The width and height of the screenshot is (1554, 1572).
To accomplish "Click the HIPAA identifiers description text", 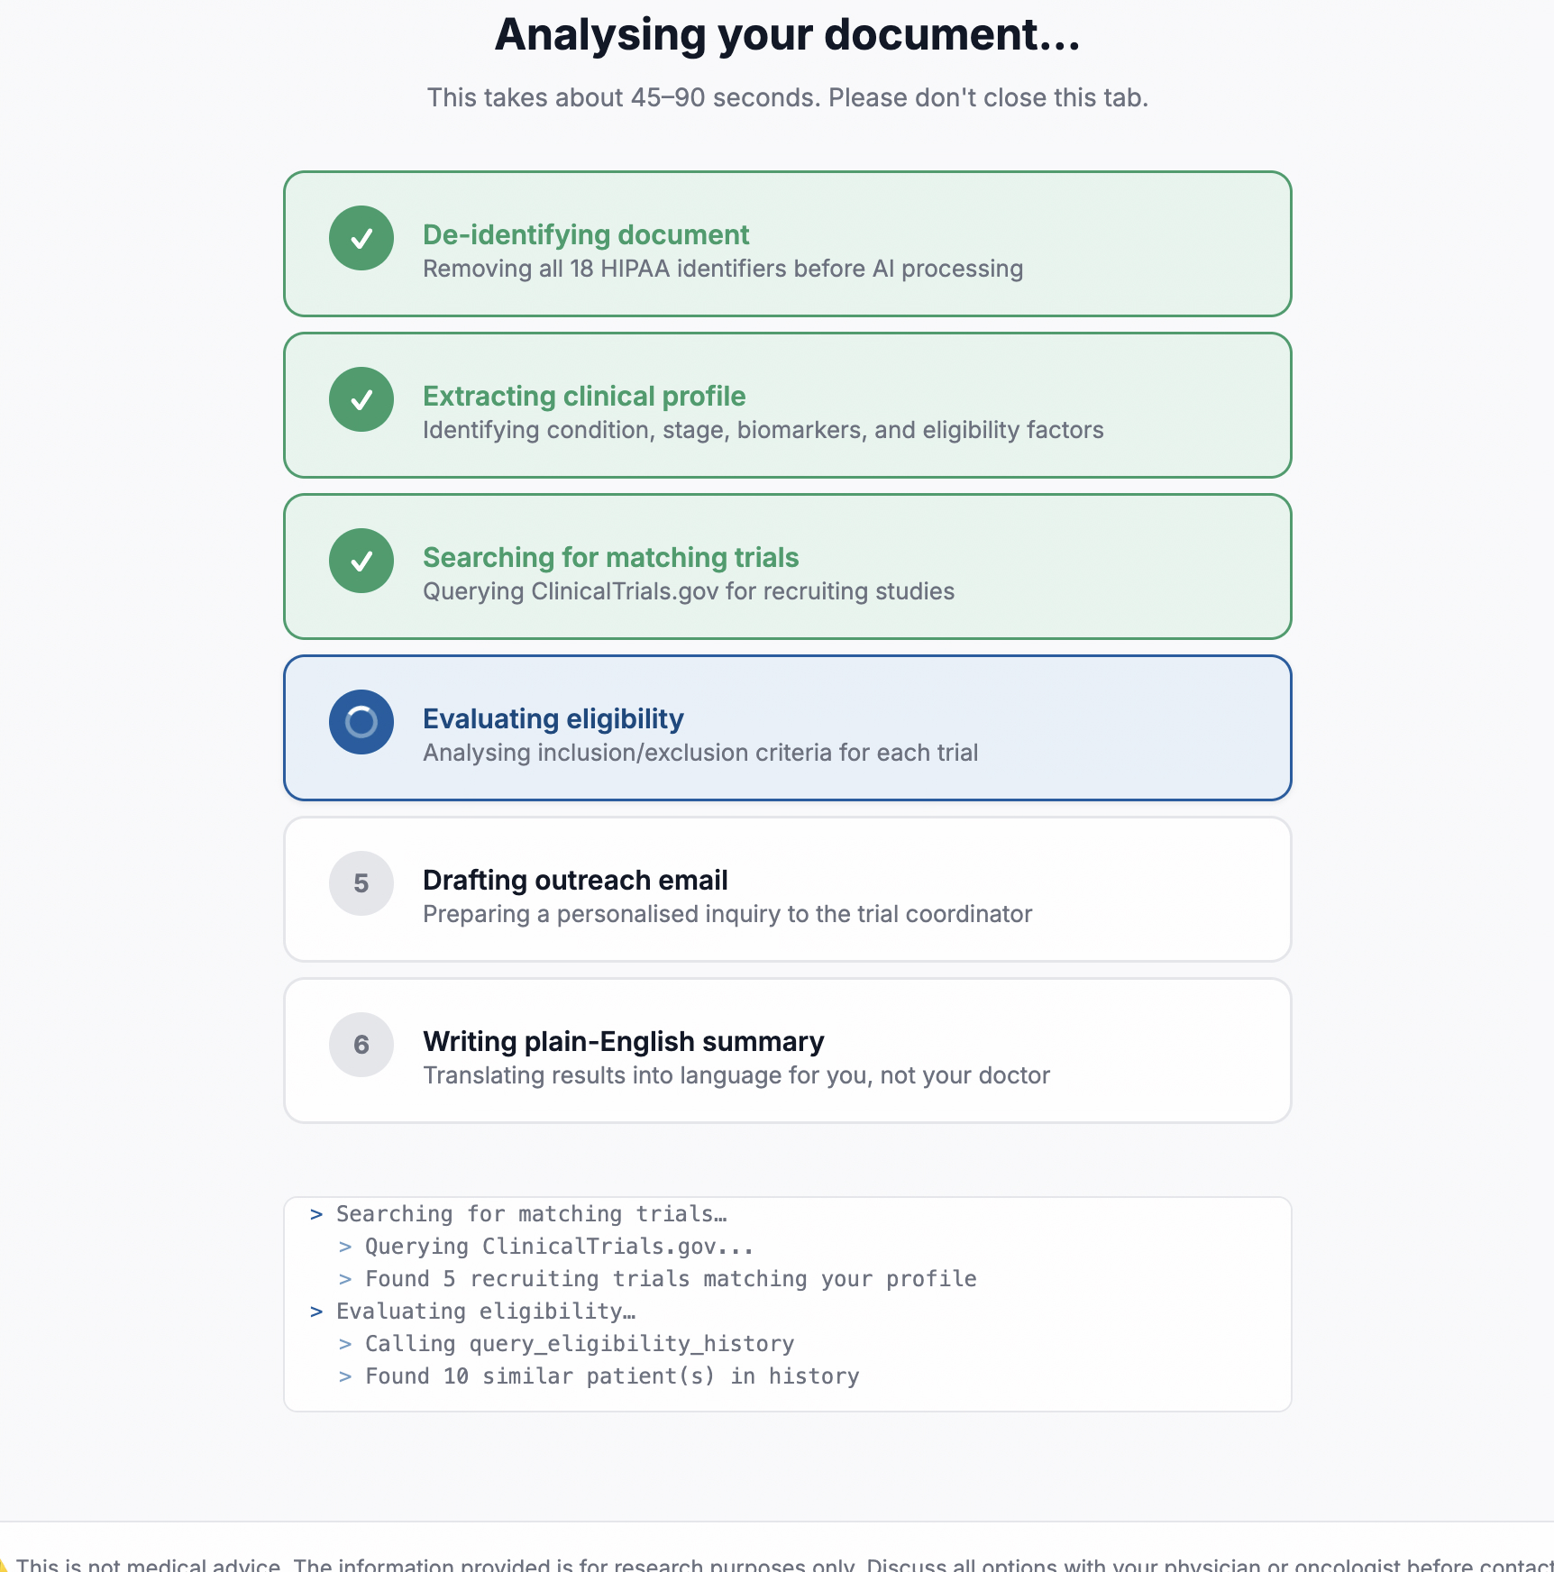I will point(723,269).
